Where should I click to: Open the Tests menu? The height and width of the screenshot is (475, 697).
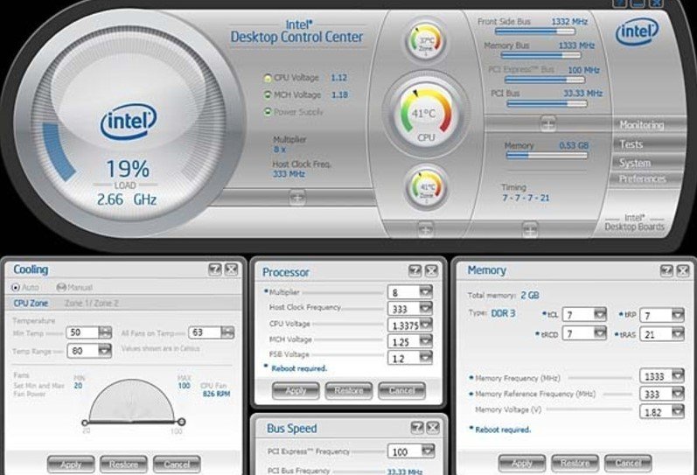(631, 144)
